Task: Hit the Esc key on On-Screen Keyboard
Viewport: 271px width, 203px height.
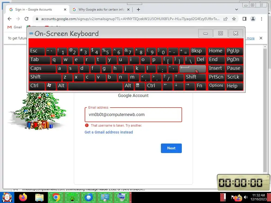Action: pyautogui.click(x=37, y=51)
